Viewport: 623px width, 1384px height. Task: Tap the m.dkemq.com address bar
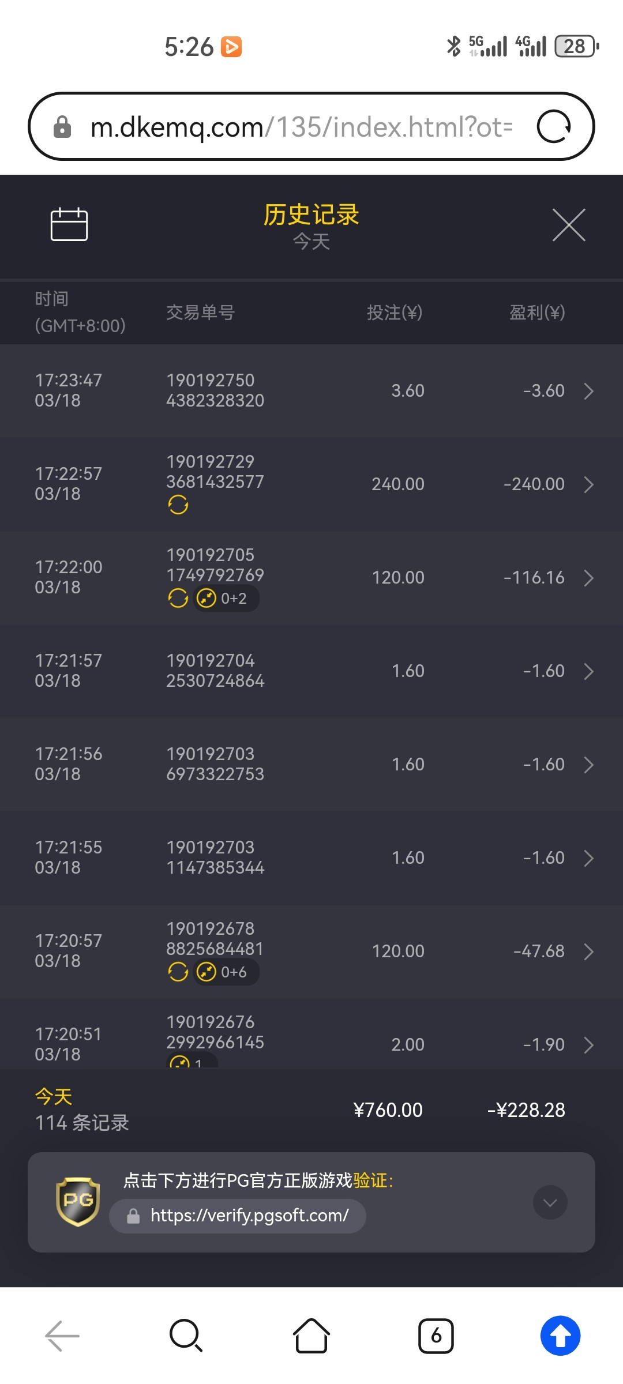[x=300, y=127]
